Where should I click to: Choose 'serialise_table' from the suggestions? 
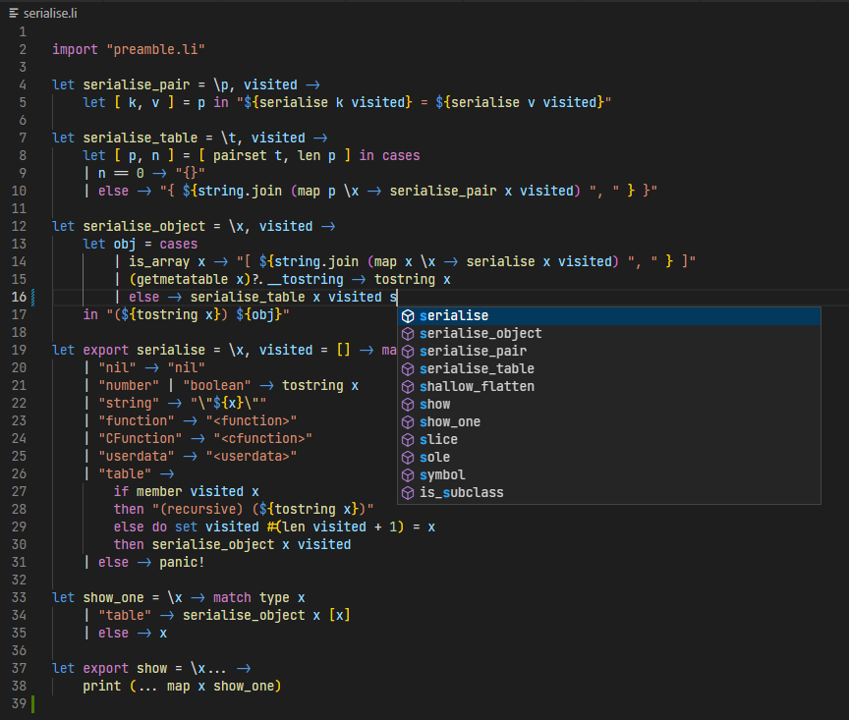tap(609, 369)
